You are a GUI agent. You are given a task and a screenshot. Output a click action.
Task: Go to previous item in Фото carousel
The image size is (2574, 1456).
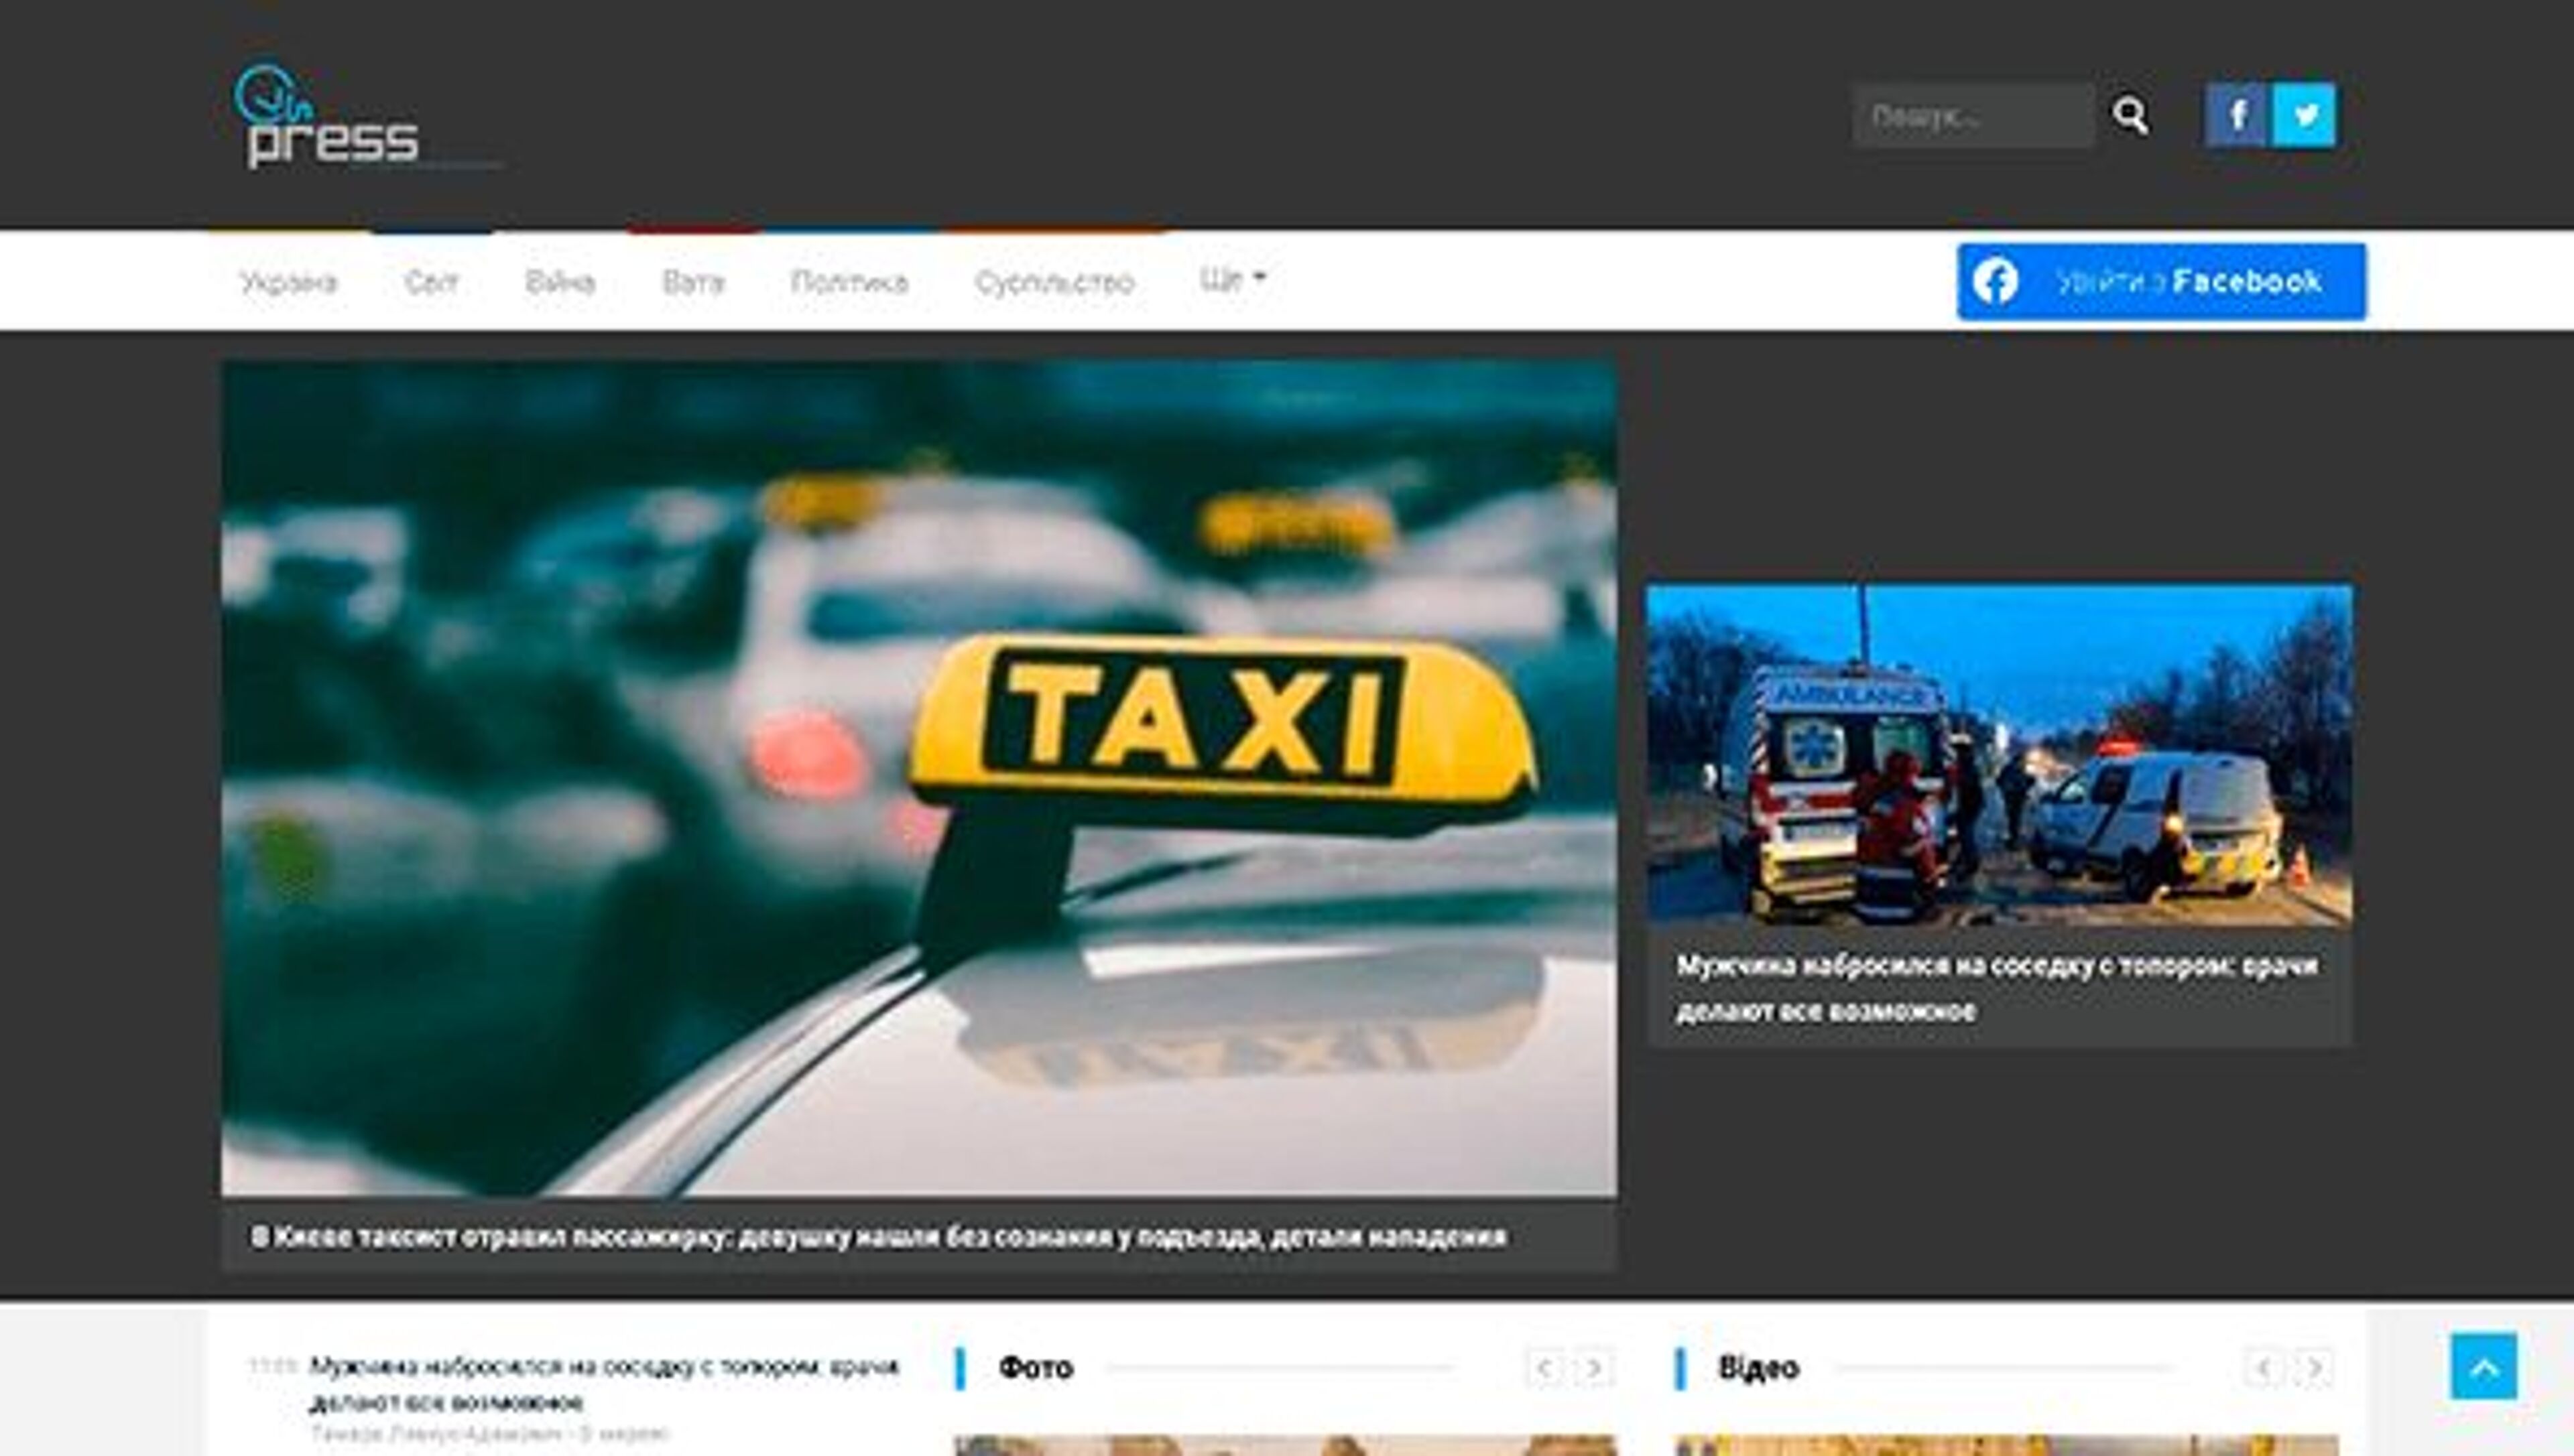tap(1544, 1367)
